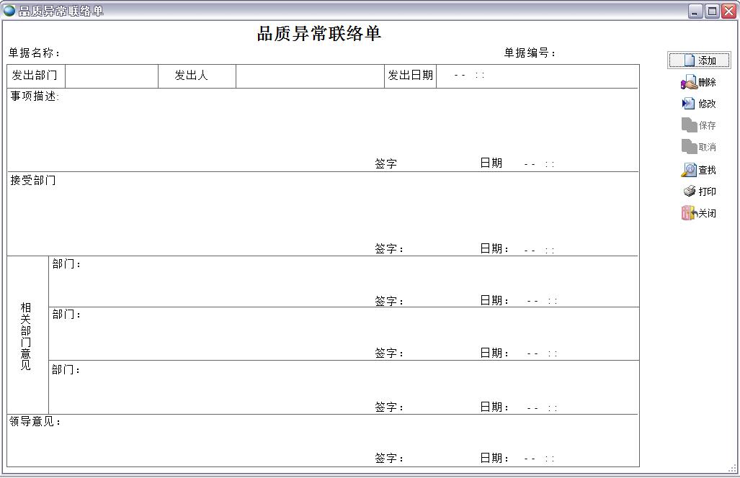Click the 关闭 (Close) icon
The height and width of the screenshot is (478, 740).
tap(698, 213)
